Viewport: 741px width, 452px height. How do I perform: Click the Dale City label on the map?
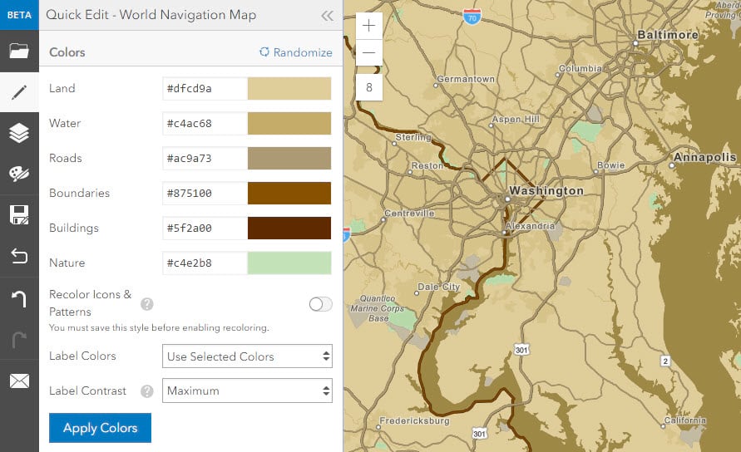point(438,287)
